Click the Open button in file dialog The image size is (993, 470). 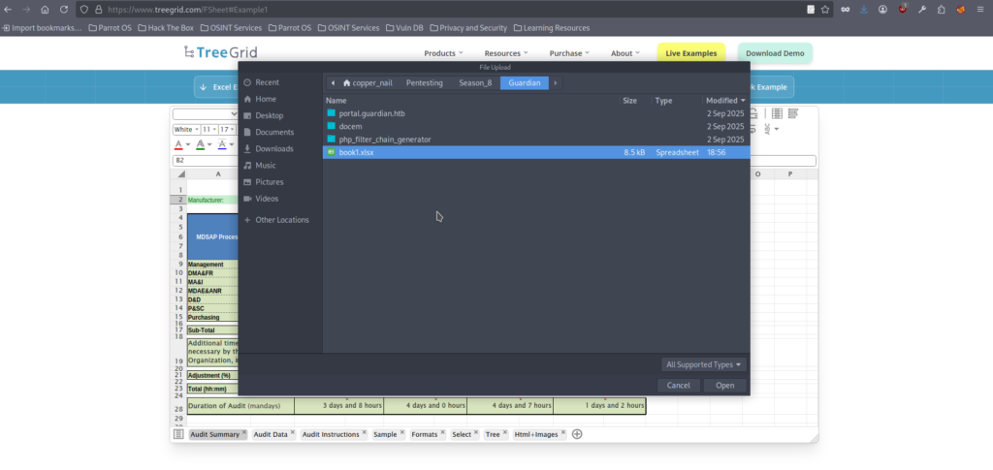[725, 385]
